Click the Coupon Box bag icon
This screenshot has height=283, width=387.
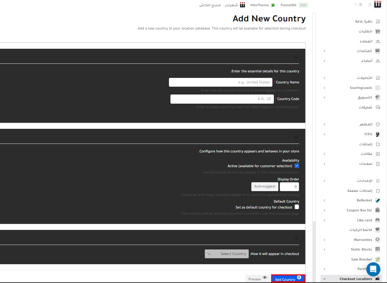click(x=377, y=210)
